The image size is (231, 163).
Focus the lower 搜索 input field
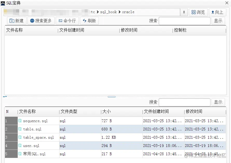coord(185,102)
